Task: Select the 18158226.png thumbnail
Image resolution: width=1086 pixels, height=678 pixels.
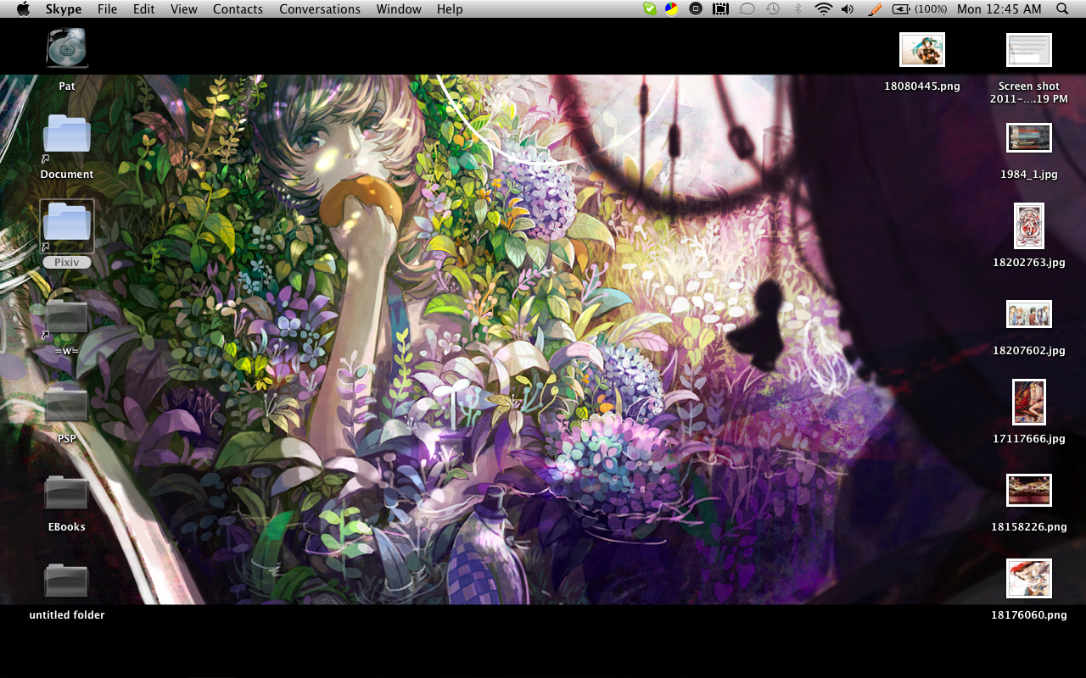Action: click(1029, 490)
